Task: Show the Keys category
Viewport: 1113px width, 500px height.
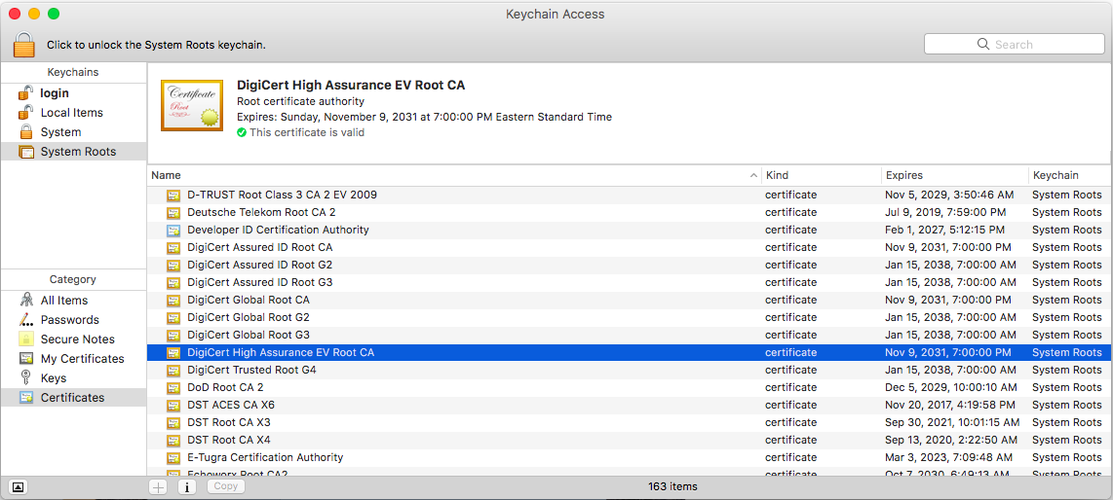Action: click(x=54, y=378)
